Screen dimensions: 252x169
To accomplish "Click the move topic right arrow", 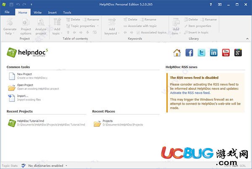I will click(81, 32).
